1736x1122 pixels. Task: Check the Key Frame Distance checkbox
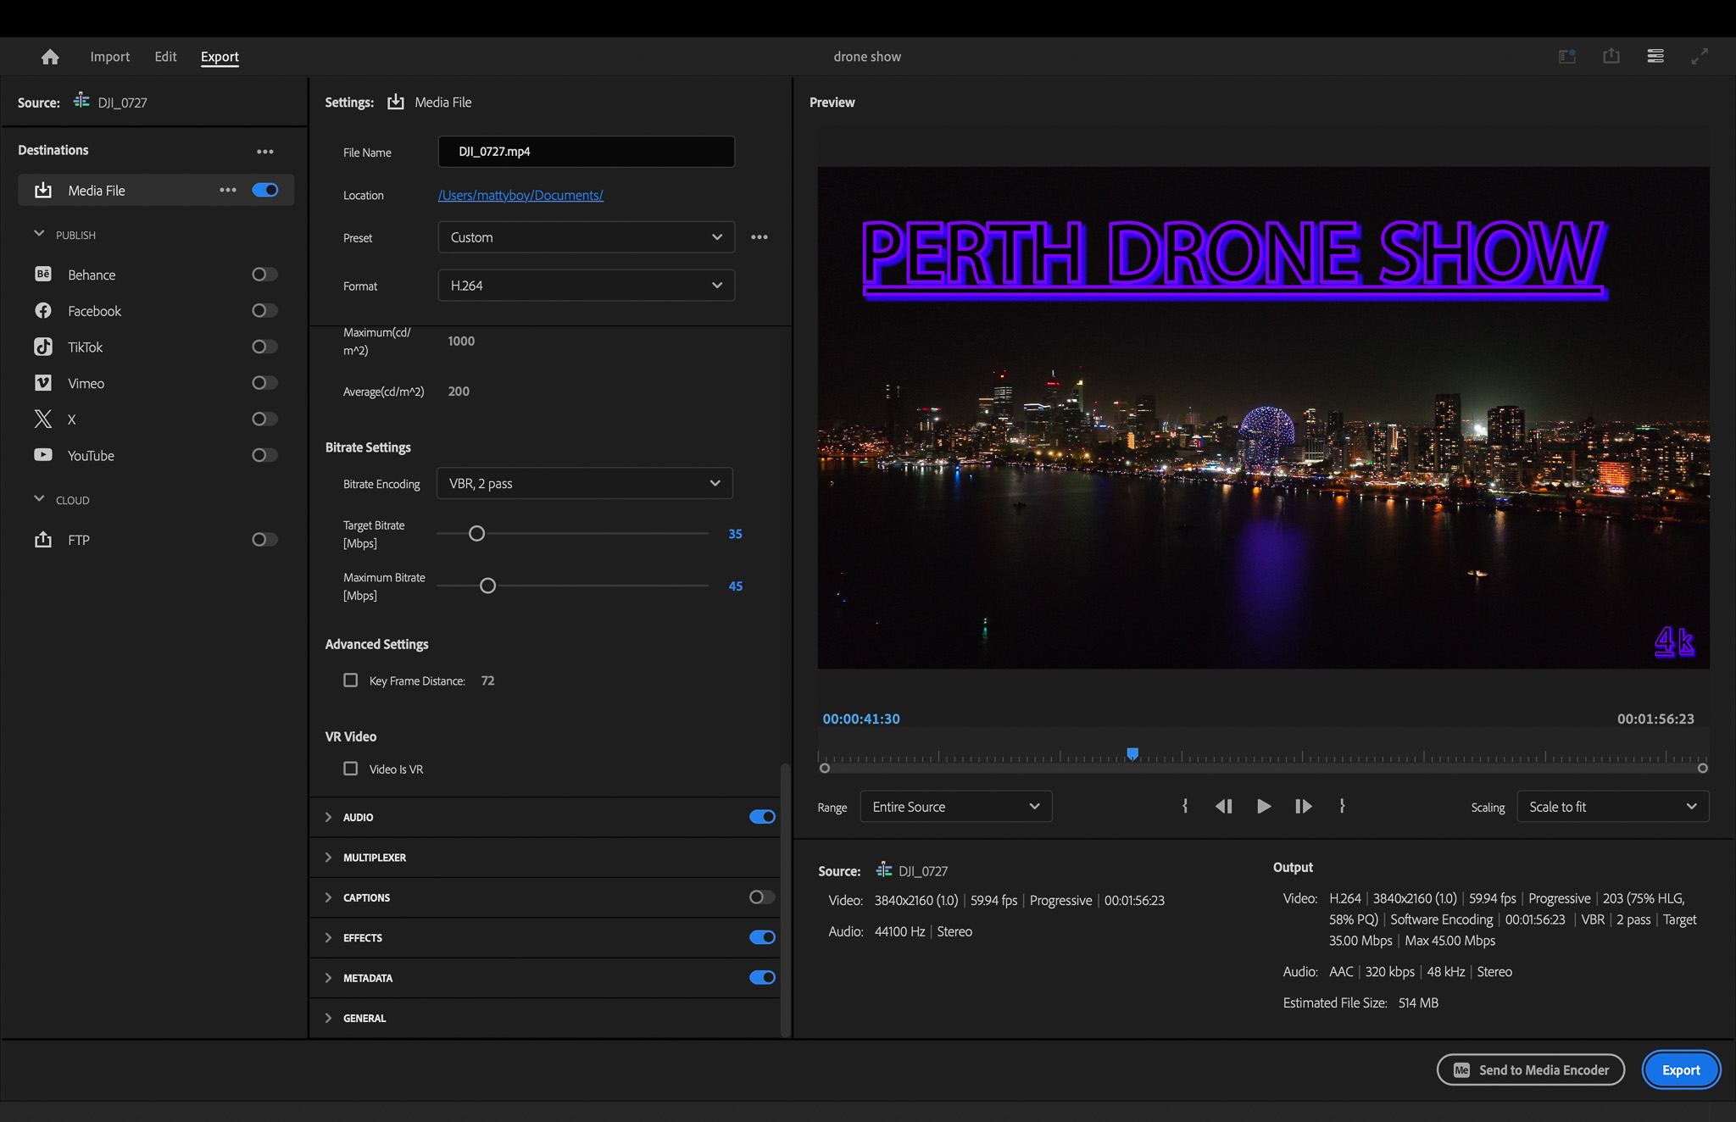point(350,680)
